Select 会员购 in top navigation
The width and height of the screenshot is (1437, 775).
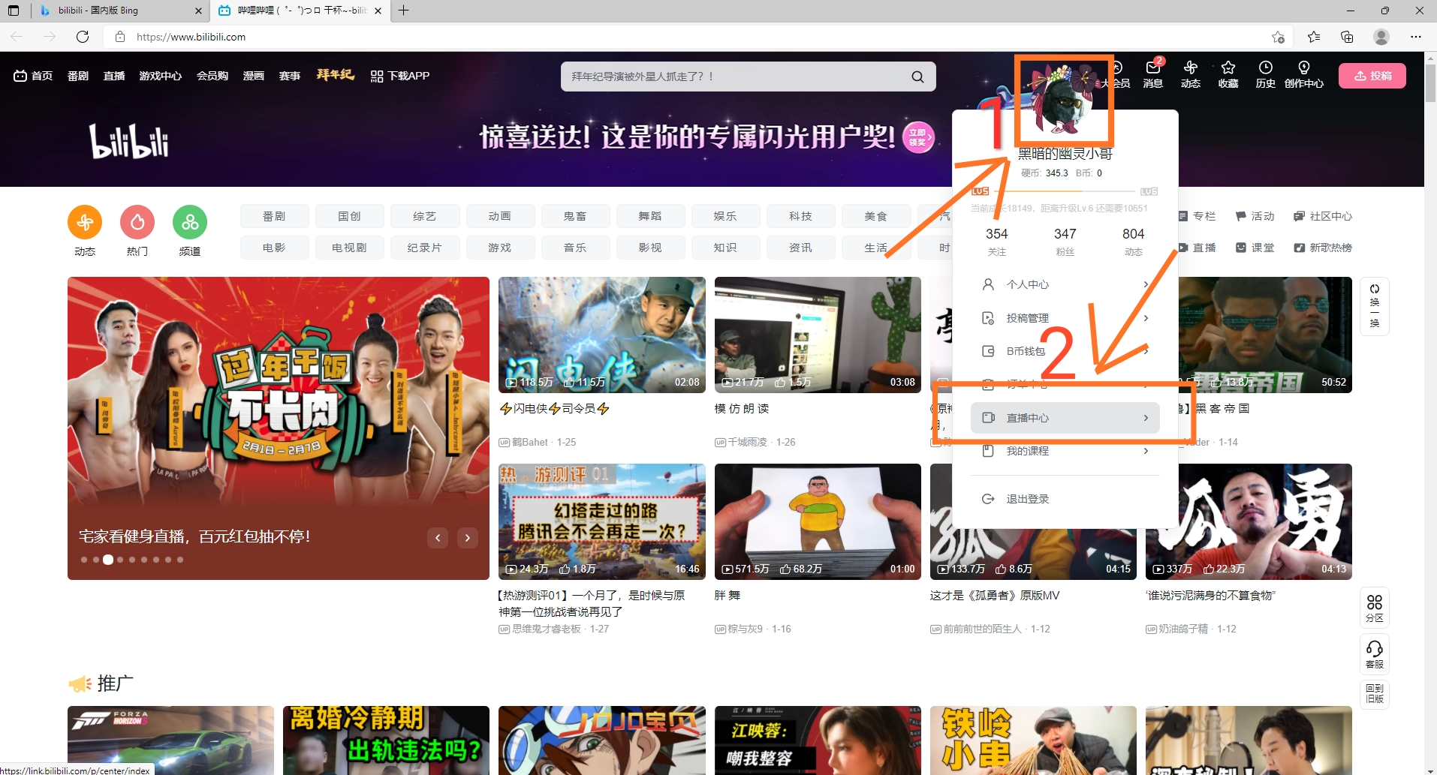point(212,76)
